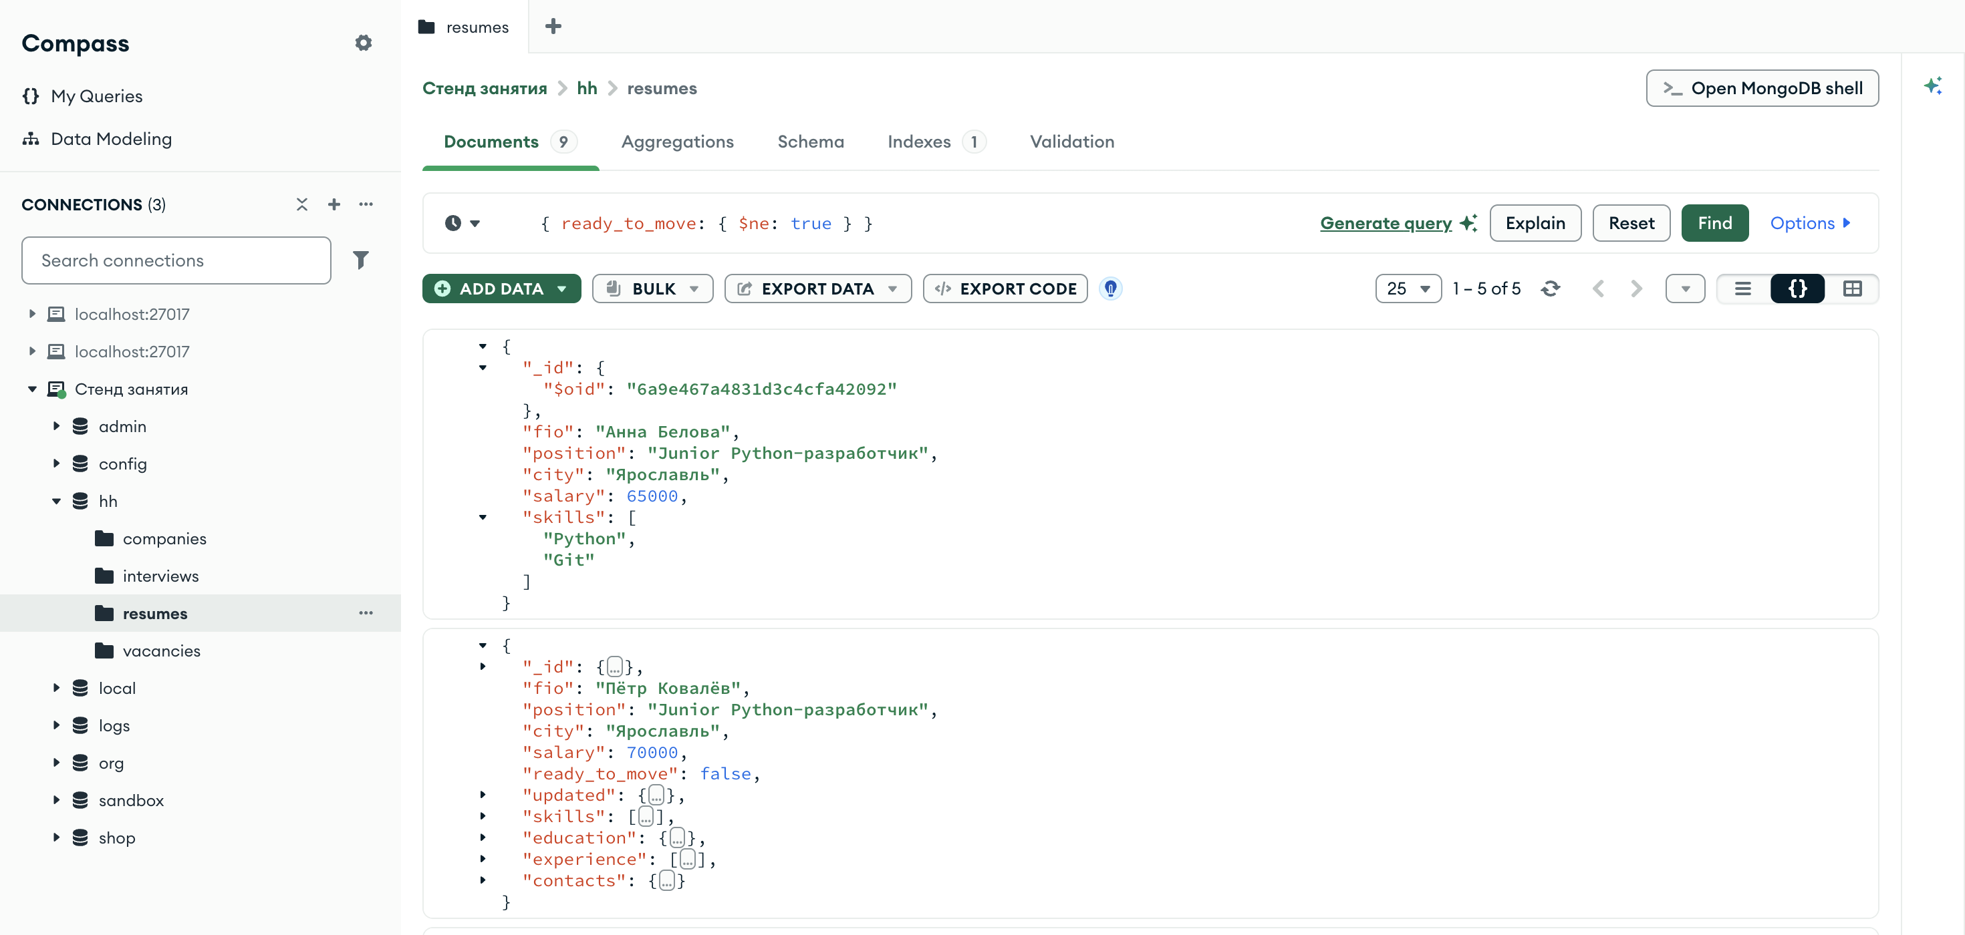
Task: Collapse skills array in first document
Action: [x=483, y=518]
